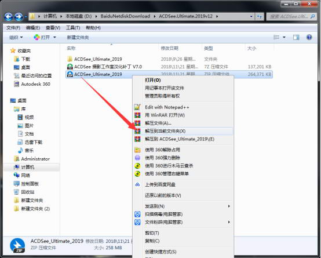The width and height of the screenshot is (321, 258).
Task: Click the search magnifier icon
Action: pos(312,16)
